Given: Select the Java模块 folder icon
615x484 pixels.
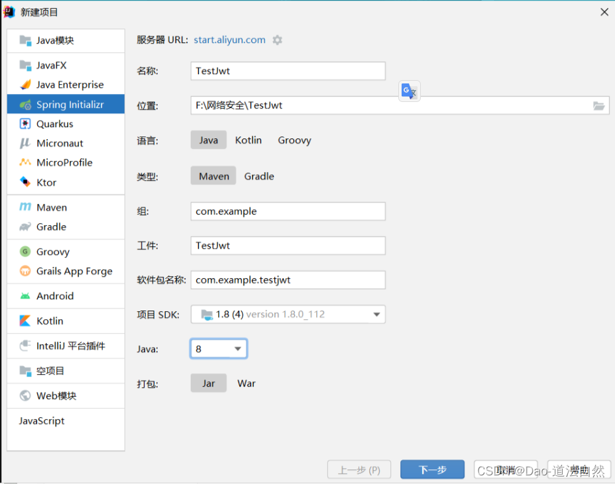Looking at the screenshot, I should click(x=25, y=40).
